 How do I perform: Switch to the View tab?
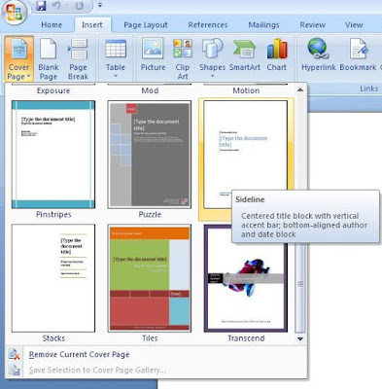point(354,25)
